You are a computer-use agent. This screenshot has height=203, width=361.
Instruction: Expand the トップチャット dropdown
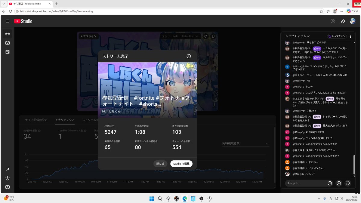click(298, 36)
